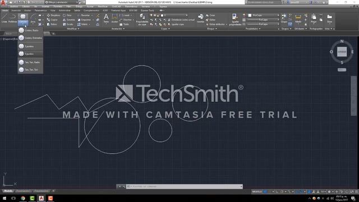The image size is (359, 202).
Task: Open the color PorCapa dropdown
Action: pyautogui.click(x=263, y=15)
